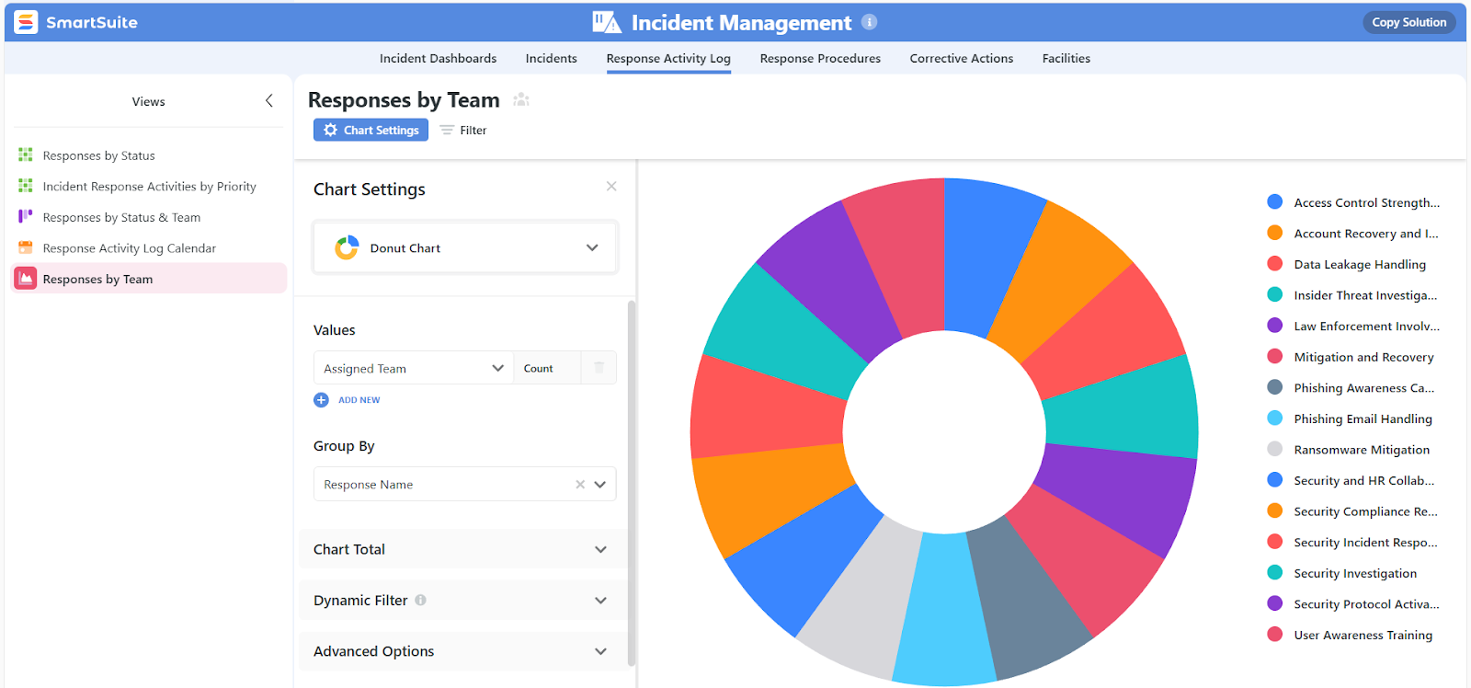
Task: Click the calendar icon for Response Activity Log Calendar
Action: point(26,248)
